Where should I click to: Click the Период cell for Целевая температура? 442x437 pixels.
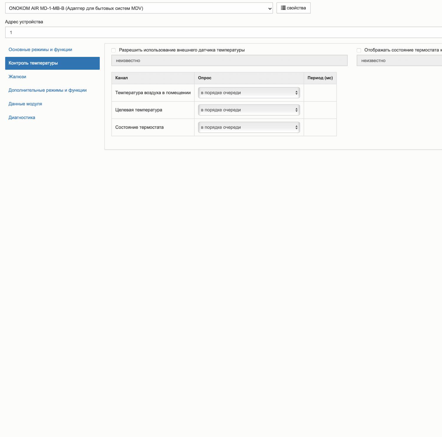click(320, 110)
